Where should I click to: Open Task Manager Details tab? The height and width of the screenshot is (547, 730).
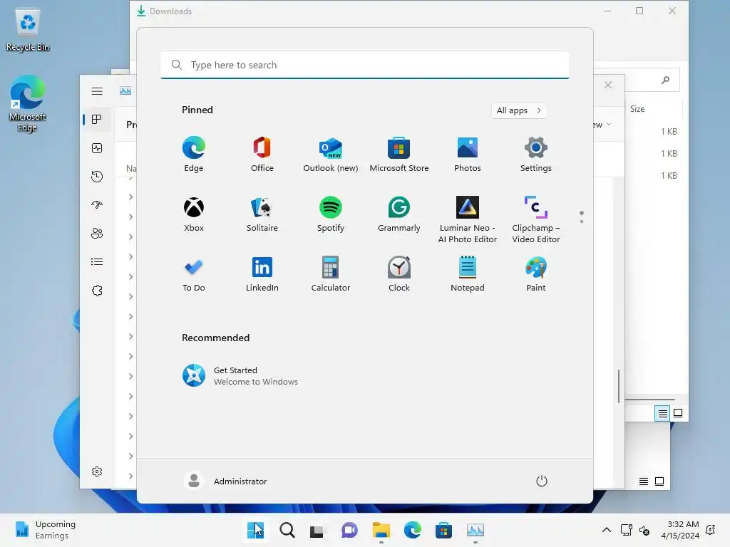click(x=97, y=262)
